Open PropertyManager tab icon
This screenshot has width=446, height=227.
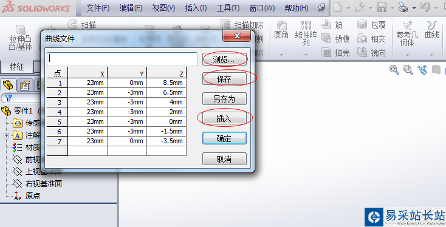[x=24, y=85]
